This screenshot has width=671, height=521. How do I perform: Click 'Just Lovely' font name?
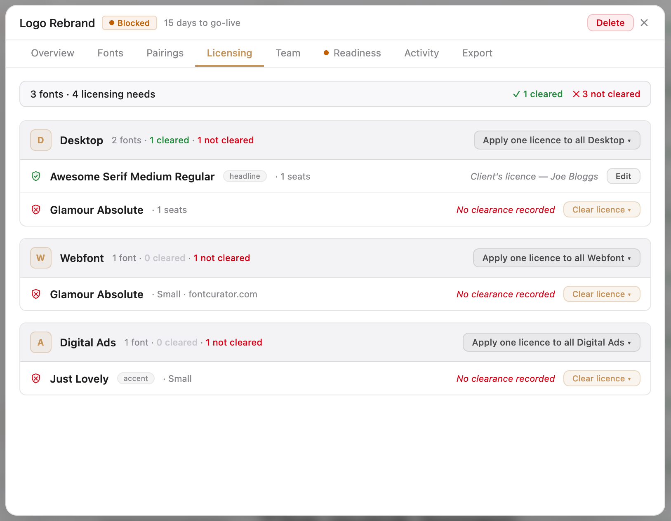79,378
